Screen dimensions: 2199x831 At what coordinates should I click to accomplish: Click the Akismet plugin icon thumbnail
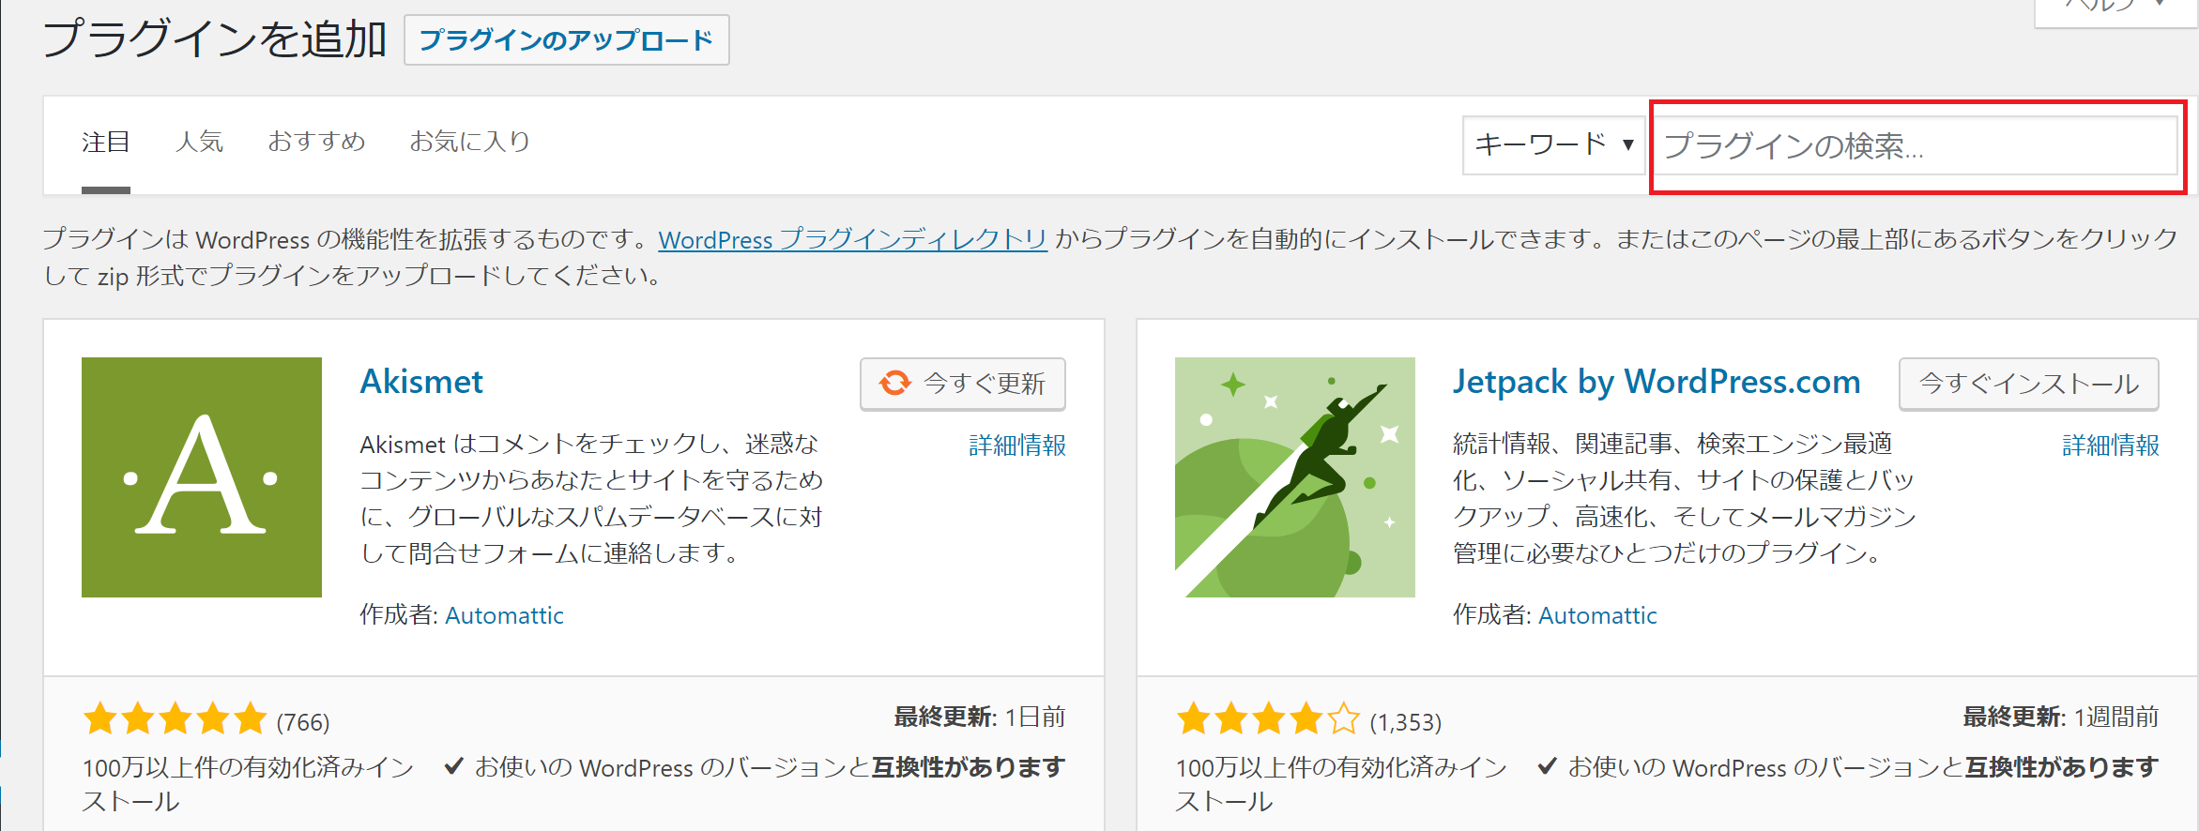click(x=202, y=477)
